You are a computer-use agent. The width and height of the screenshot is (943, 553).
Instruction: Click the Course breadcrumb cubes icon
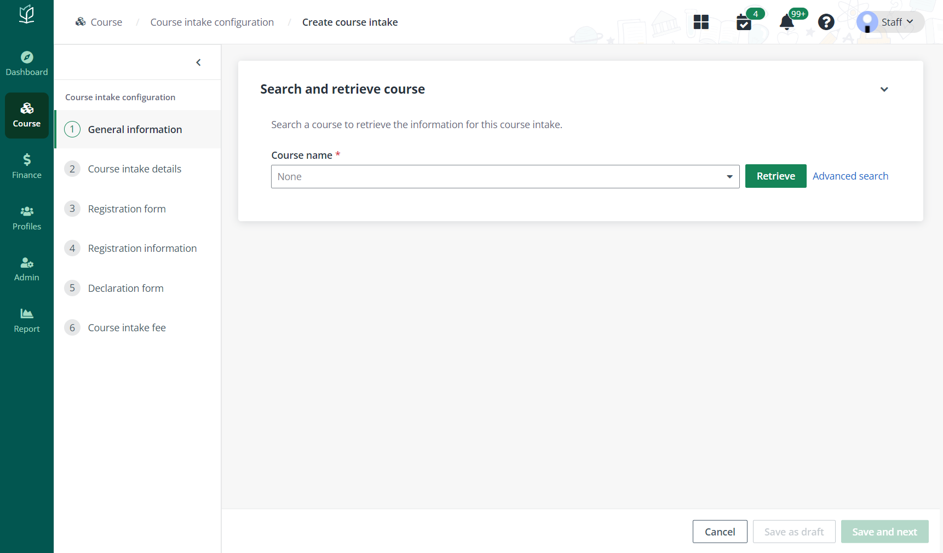point(81,22)
